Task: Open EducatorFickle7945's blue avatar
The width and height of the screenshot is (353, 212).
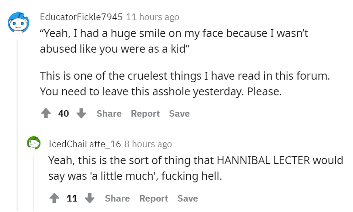Action: (18, 23)
